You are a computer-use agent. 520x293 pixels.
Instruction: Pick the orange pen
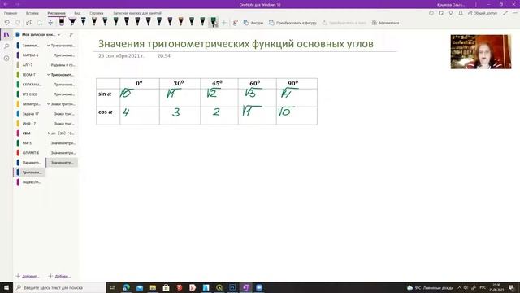point(180,22)
